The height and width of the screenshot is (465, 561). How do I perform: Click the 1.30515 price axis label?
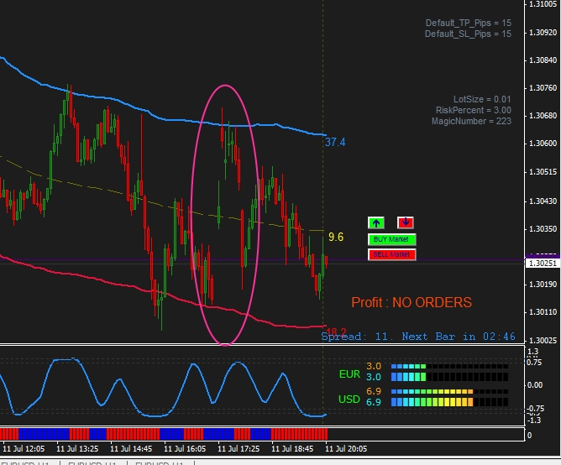click(x=543, y=172)
